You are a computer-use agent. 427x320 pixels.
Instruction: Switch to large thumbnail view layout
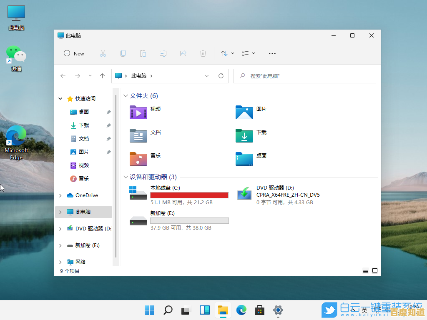(374, 270)
